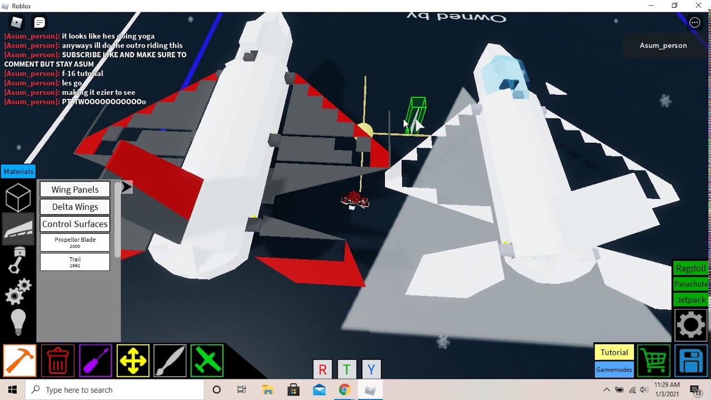Open Google Chrome from the taskbar
The width and height of the screenshot is (711, 400).
click(344, 390)
